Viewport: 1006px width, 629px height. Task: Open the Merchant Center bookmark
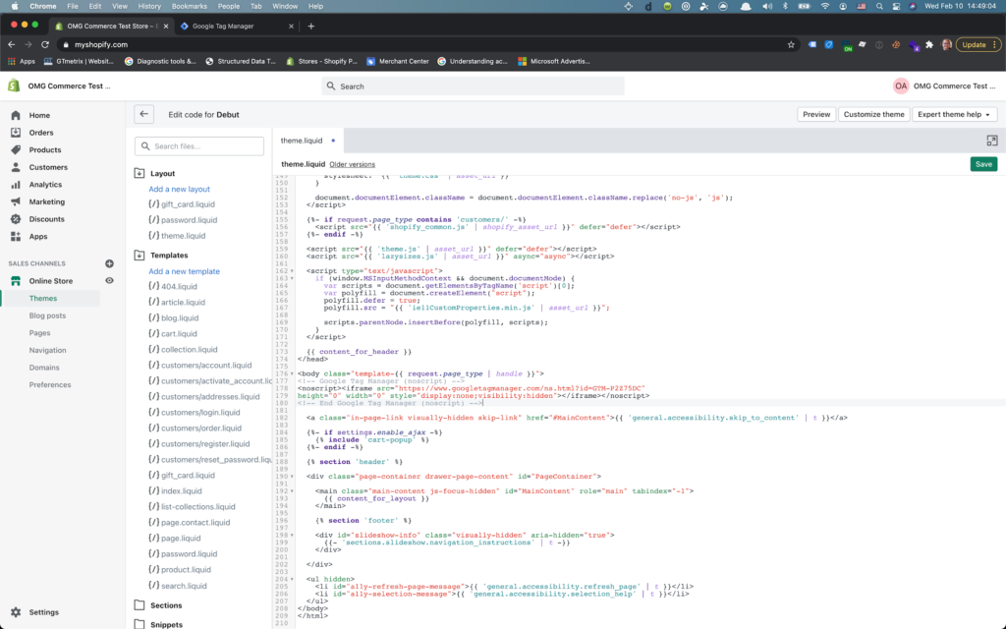point(398,62)
